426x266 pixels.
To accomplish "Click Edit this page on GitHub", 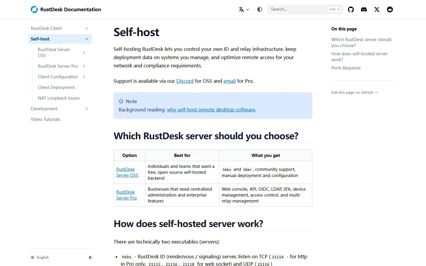I will 354,93.
